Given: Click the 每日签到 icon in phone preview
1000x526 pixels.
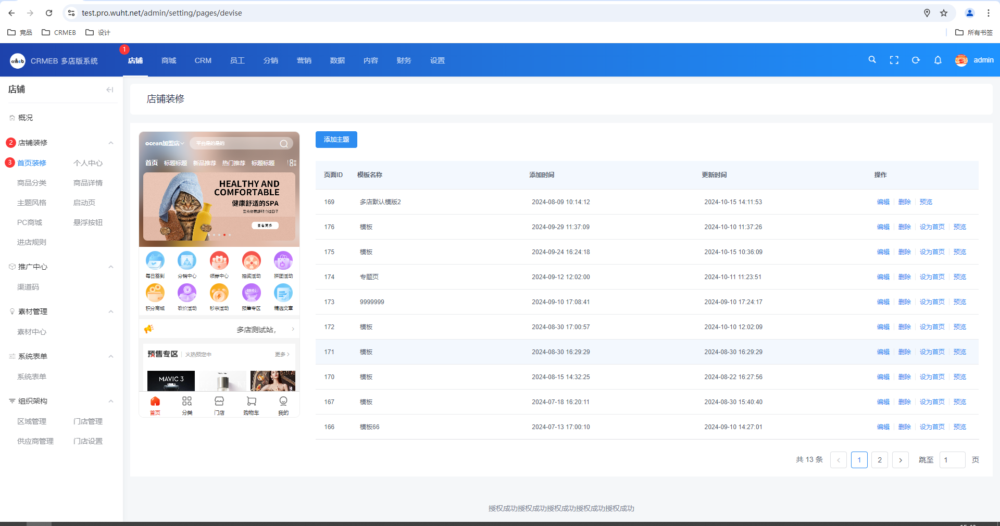Looking at the screenshot, I should tap(155, 261).
